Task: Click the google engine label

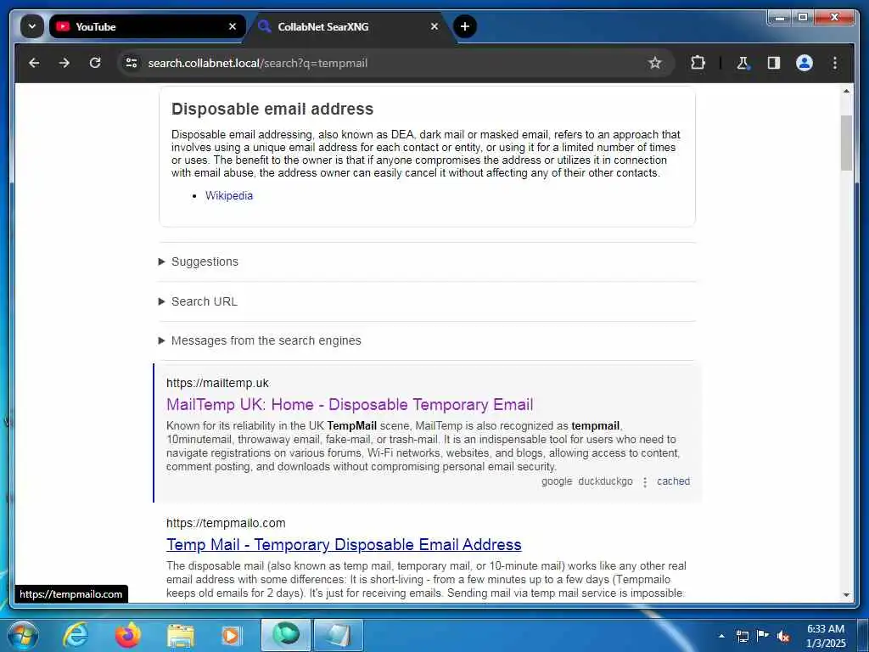Action: click(x=557, y=481)
